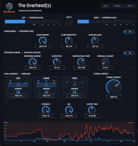Toggle the Blind Engine ON switch

129,32
